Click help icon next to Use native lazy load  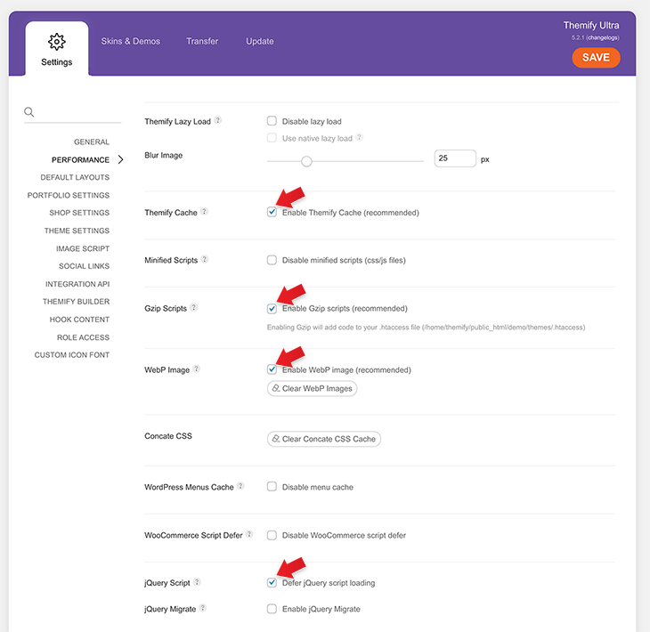[x=360, y=137]
